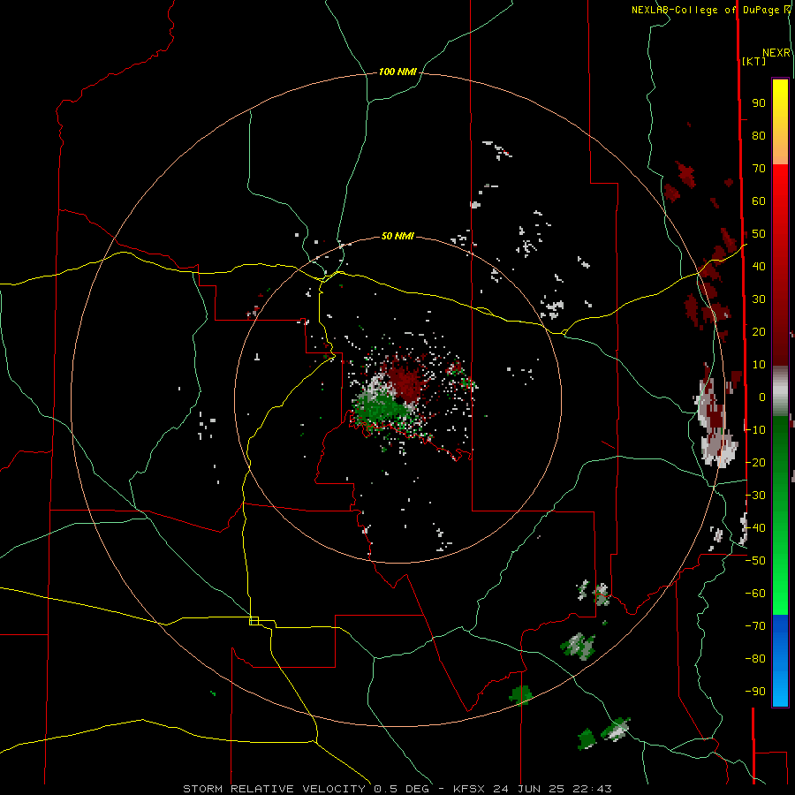The height and width of the screenshot is (795, 795).
Task: Click the "KFSX" radar site identifier
Action: [470, 789]
